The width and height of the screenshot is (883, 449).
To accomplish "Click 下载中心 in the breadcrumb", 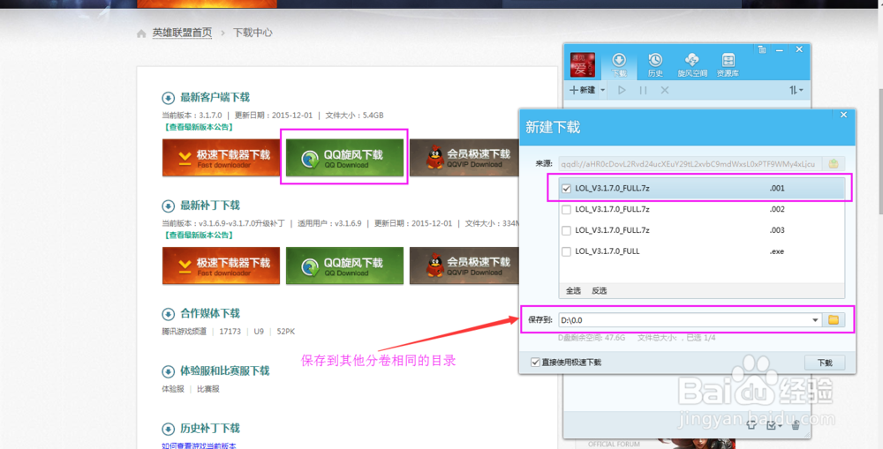I will (x=253, y=33).
